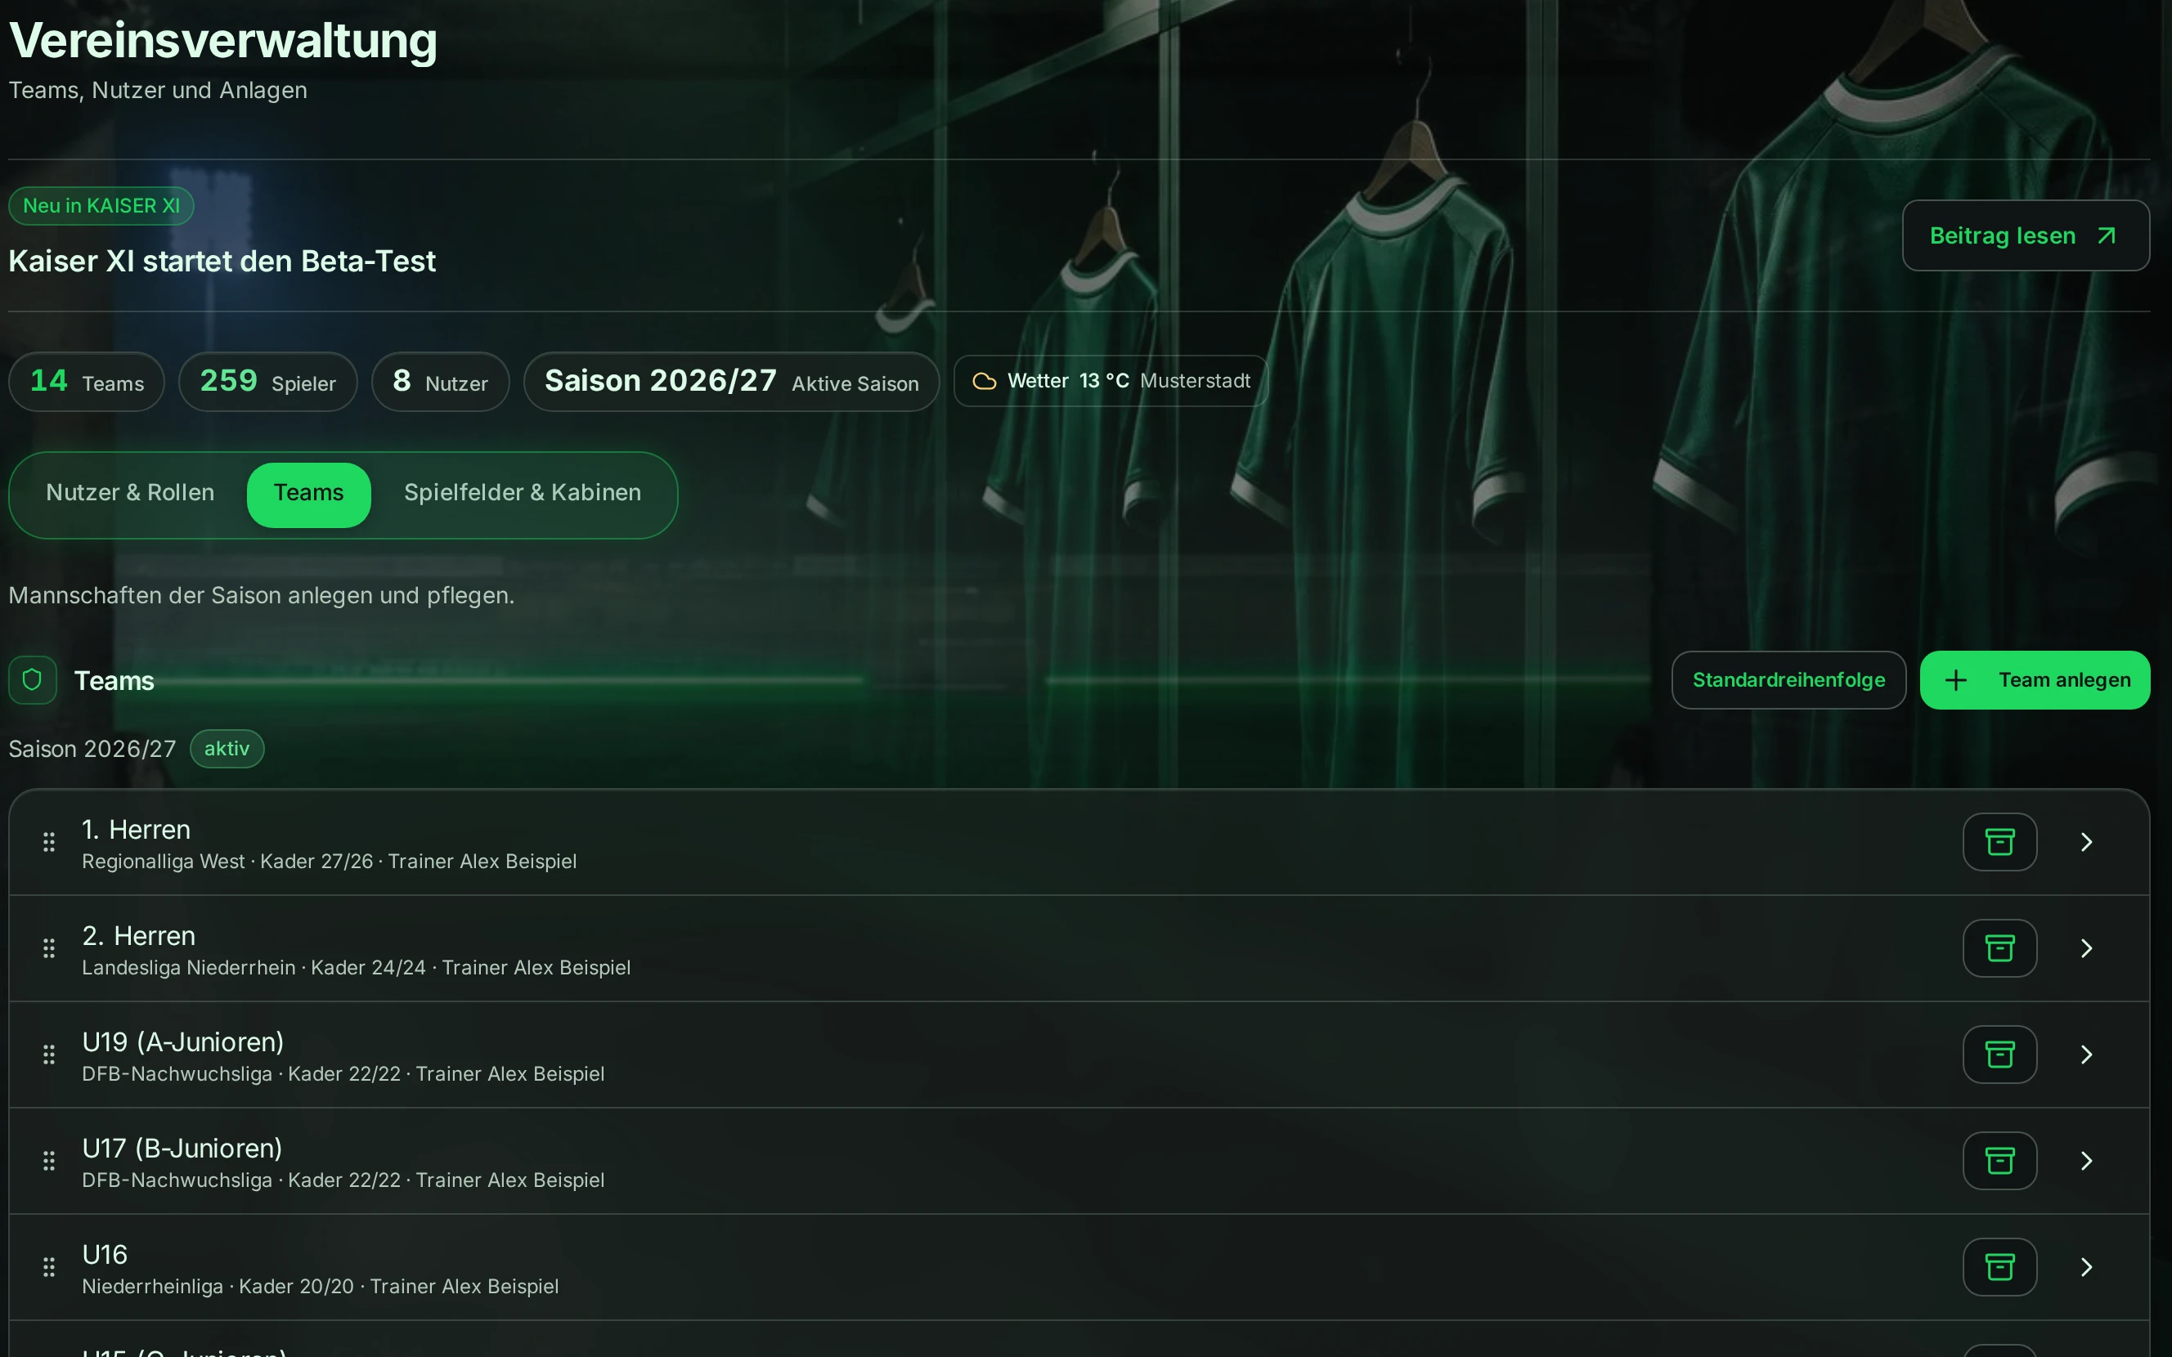Click the U16 team name
The width and height of the screenshot is (2172, 1357).
point(105,1255)
